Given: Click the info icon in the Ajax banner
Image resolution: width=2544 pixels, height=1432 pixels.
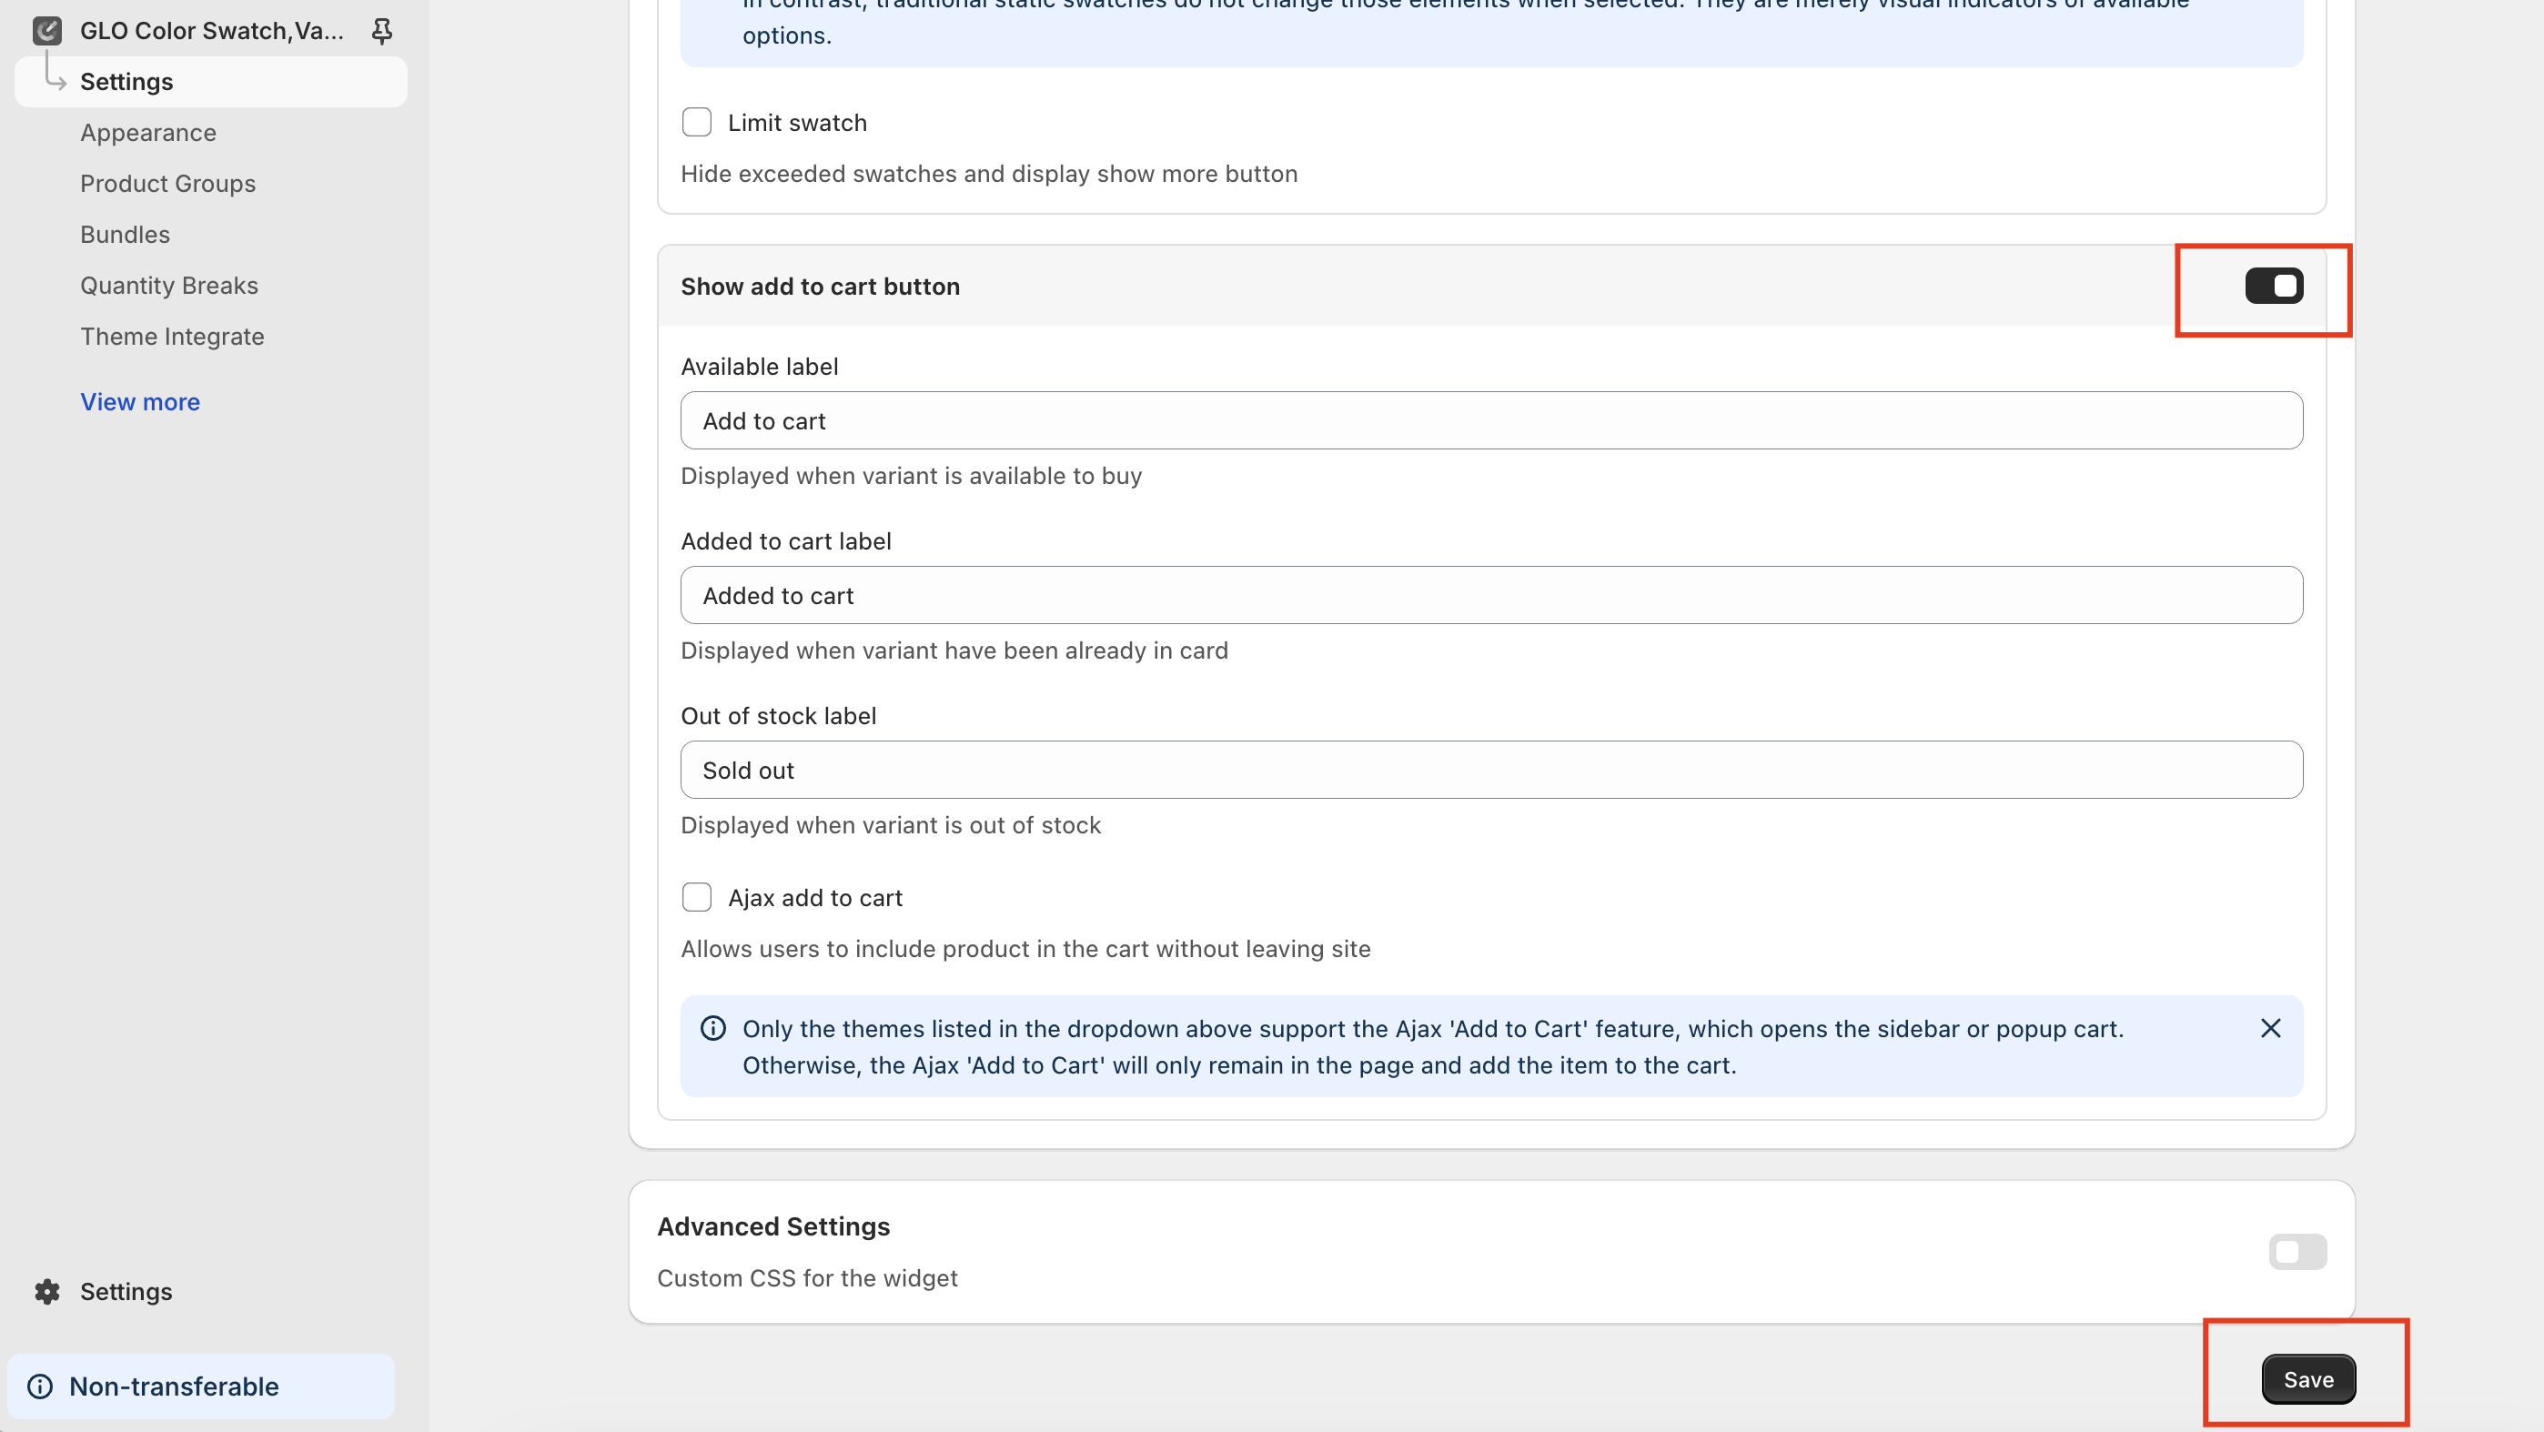Looking at the screenshot, I should point(713,1028).
